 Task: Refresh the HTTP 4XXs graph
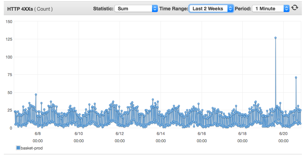[295, 8]
